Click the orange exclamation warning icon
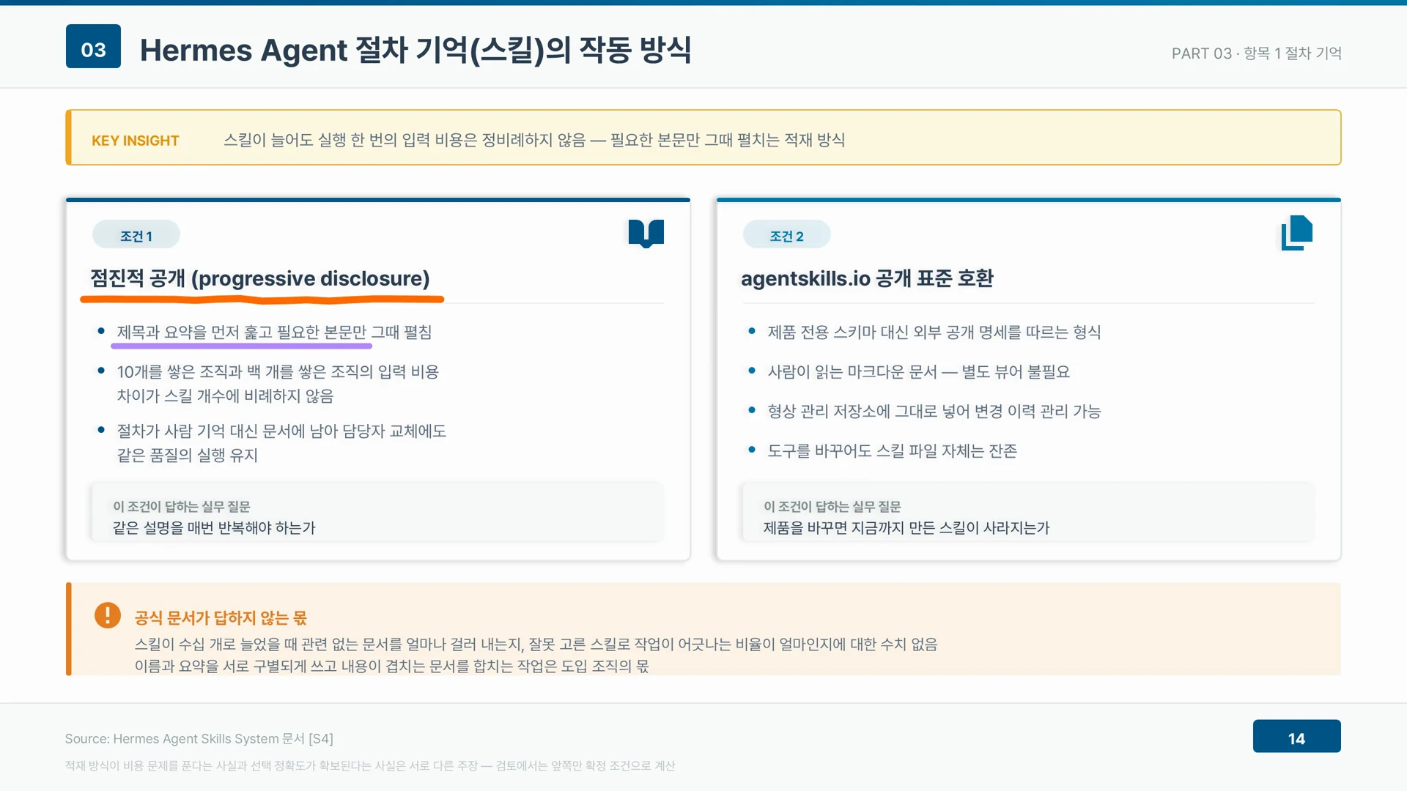The height and width of the screenshot is (791, 1407). [108, 615]
